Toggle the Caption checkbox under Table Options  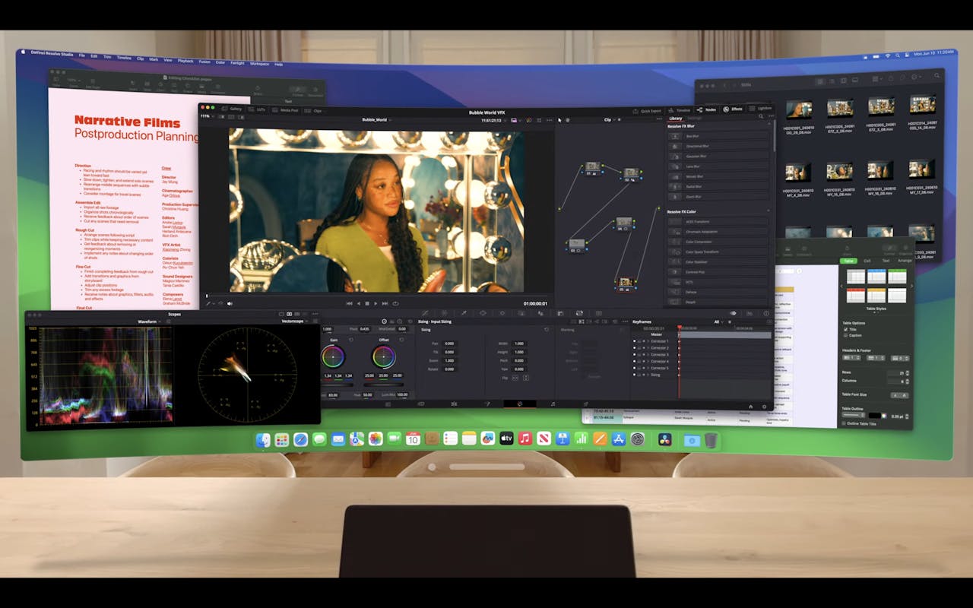point(845,335)
